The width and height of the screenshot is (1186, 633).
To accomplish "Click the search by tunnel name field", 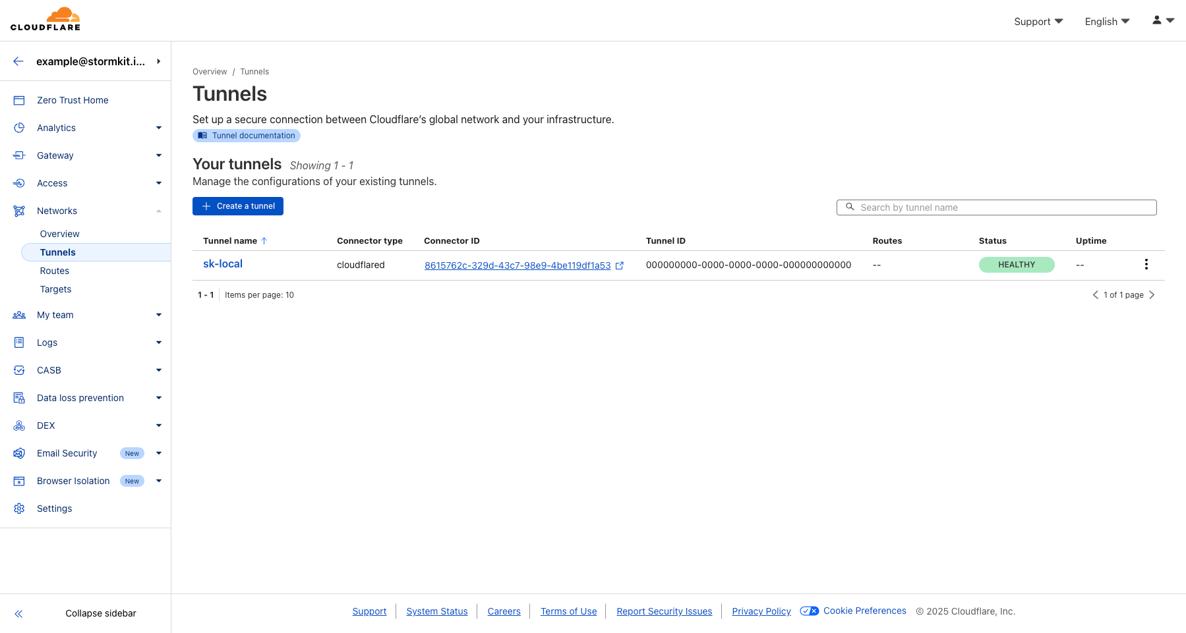I will tap(995, 207).
